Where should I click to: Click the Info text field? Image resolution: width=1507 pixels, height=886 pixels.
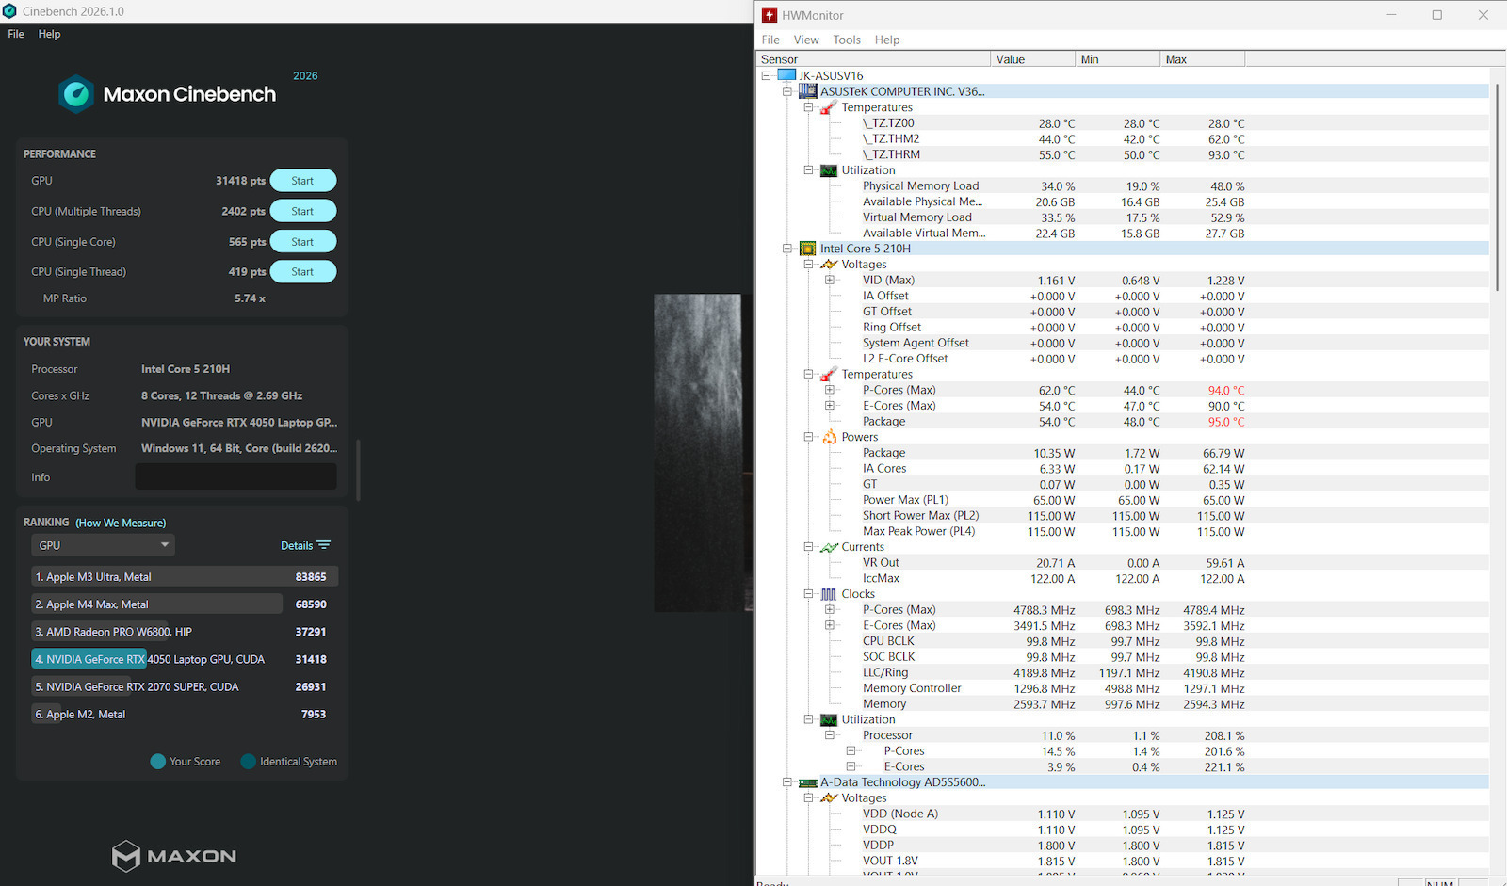(x=235, y=476)
